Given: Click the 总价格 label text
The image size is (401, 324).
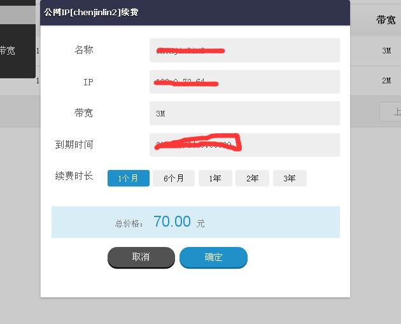Looking at the screenshot, I should point(129,223).
